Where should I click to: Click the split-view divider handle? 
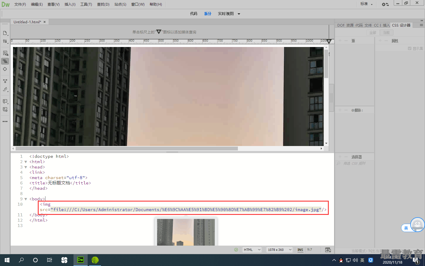[x=172, y=152]
